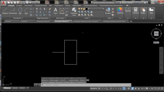Open the Главная ribbon tab

(x=11, y=5)
